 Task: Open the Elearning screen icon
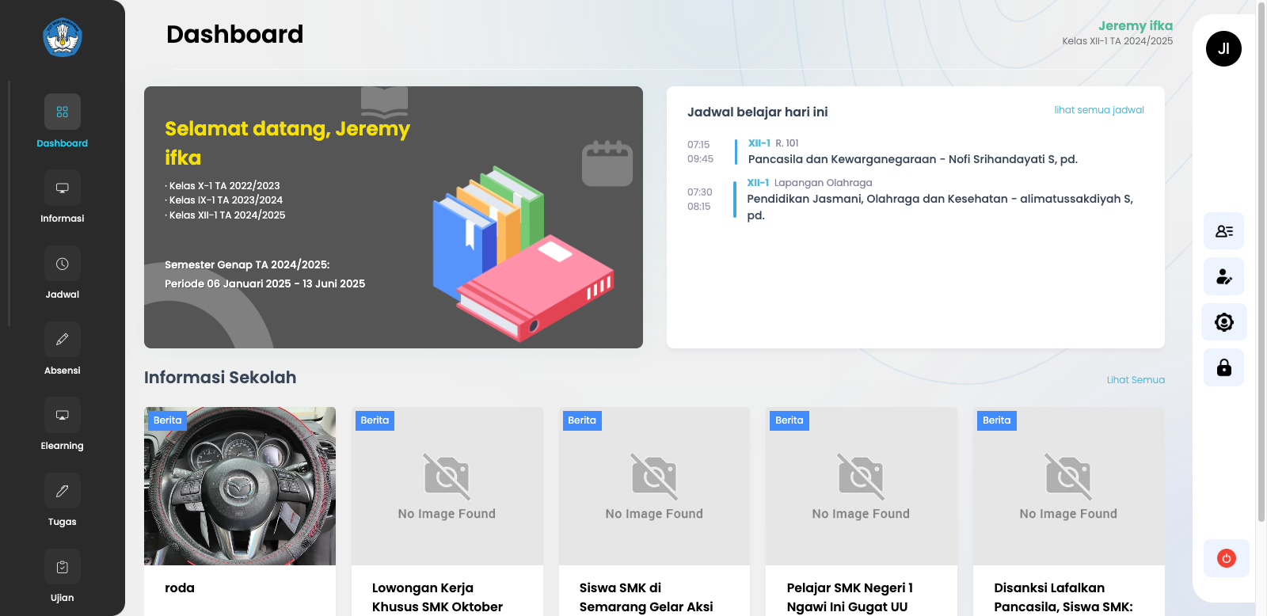pyautogui.click(x=62, y=416)
